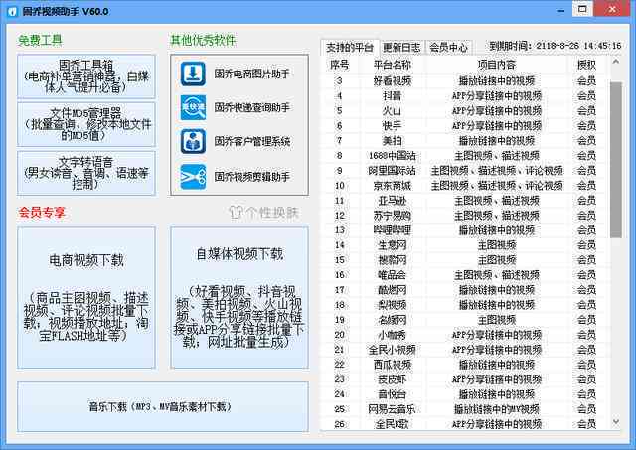Click the 个性换肤 shirt icon
Image resolution: width=636 pixels, height=450 pixels.
(x=236, y=212)
